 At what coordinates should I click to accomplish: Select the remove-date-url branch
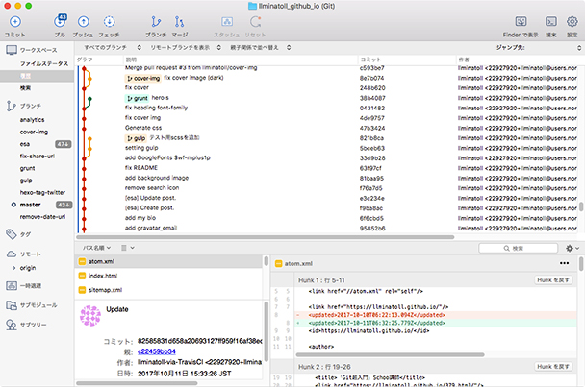(x=42, y=217)
